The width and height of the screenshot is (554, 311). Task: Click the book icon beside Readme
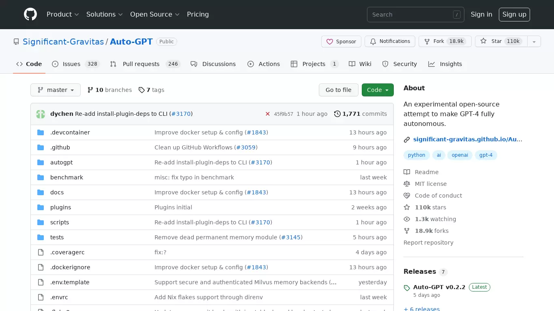(x=407, y=172)
